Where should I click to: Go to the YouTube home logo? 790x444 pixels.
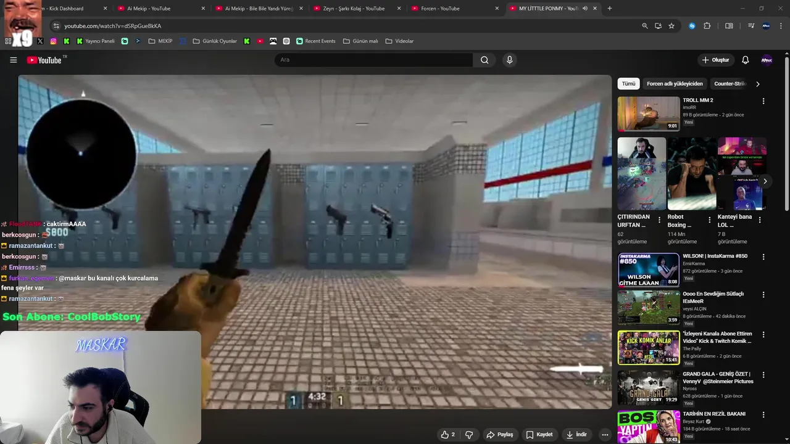pyautogui.click(x=44, y=60)
